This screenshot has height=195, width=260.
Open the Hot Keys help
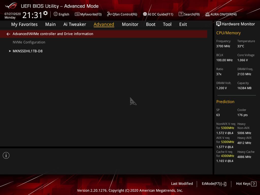(x=246, y=184)
